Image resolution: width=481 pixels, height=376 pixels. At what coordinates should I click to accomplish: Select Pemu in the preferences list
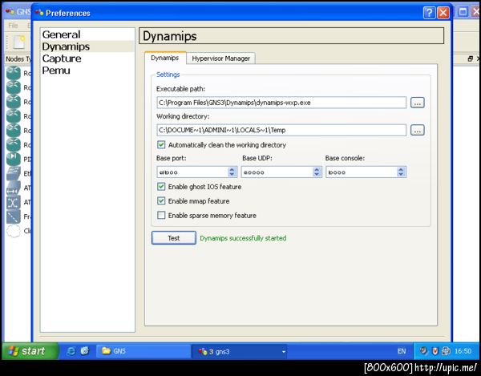coord(56,71)
